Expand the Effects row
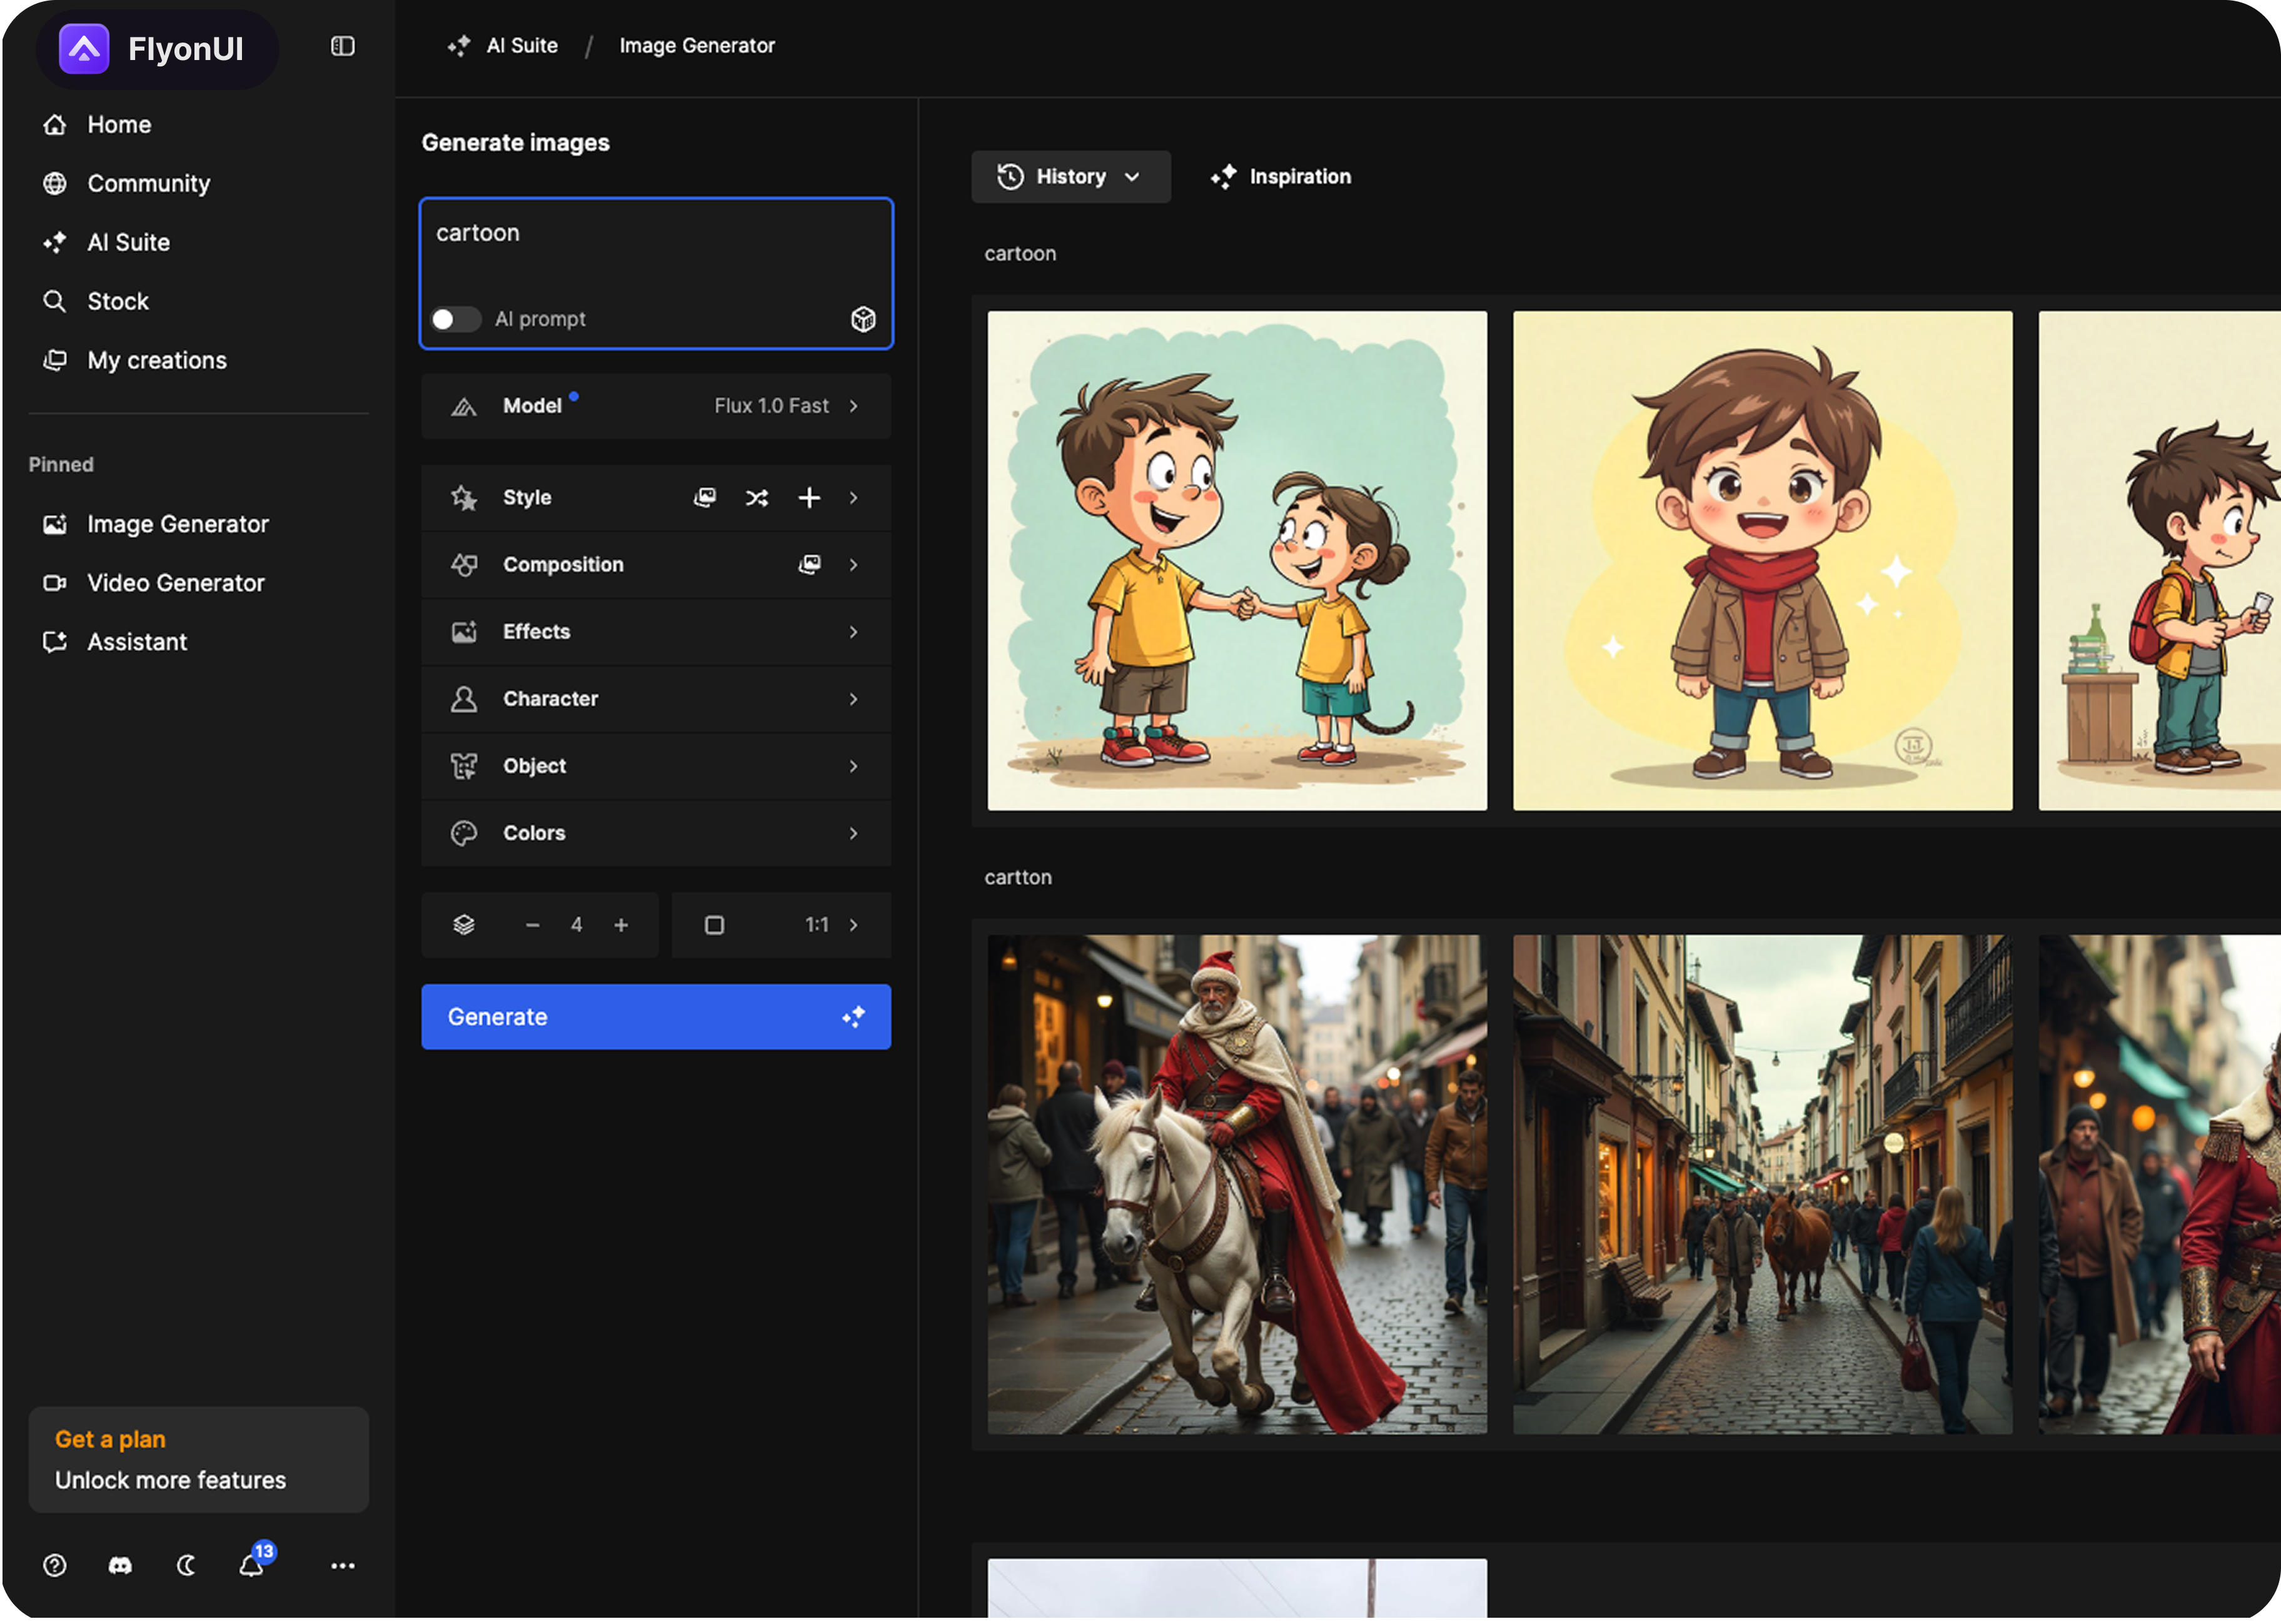 click(x=656, y=632)
